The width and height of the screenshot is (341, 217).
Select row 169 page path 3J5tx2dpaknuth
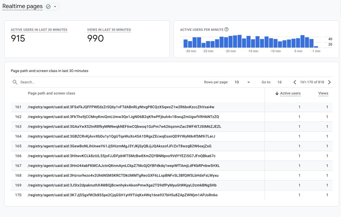(122, 185)
